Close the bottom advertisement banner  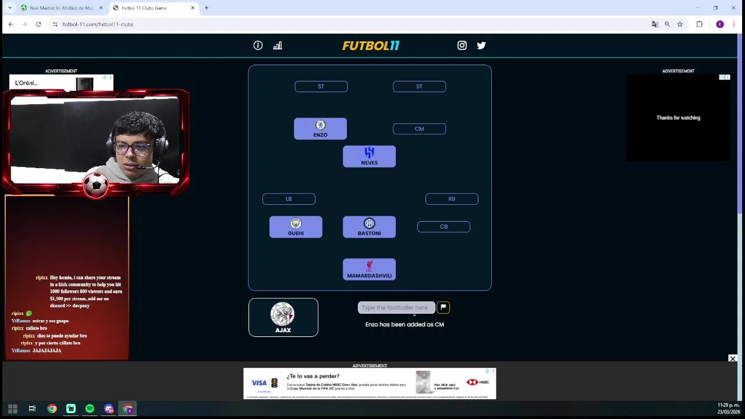coord(733,358)
